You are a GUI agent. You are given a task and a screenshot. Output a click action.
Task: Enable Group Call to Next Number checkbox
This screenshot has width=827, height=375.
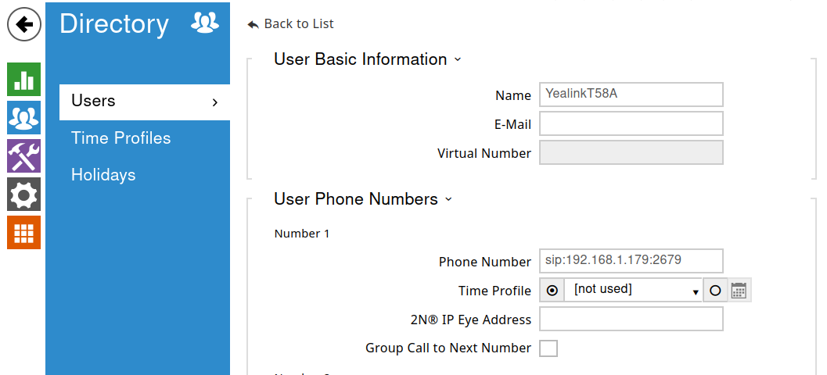click(x=548, y=348)
